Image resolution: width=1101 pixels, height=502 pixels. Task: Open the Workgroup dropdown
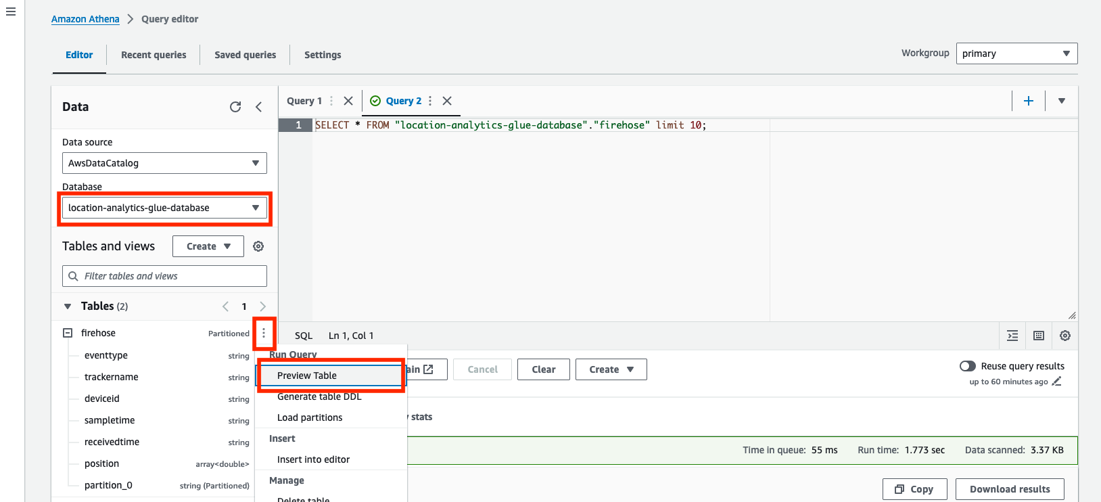point(1016,53)
